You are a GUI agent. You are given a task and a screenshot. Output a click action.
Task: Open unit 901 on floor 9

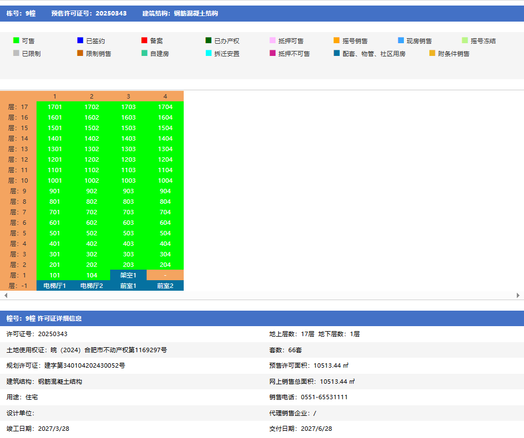55,191
